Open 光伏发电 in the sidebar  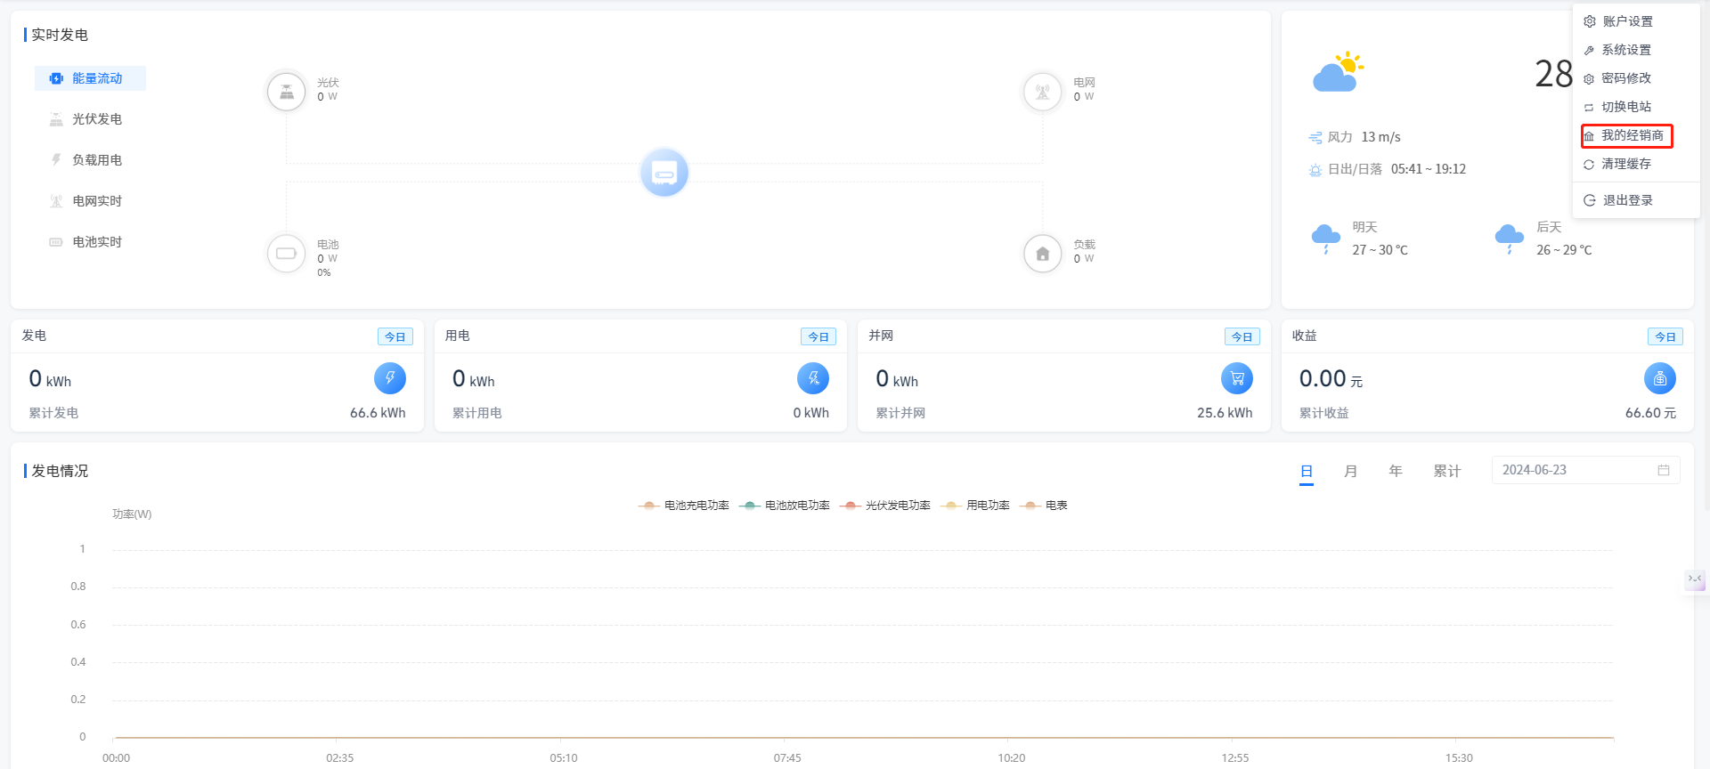[96, 119]
